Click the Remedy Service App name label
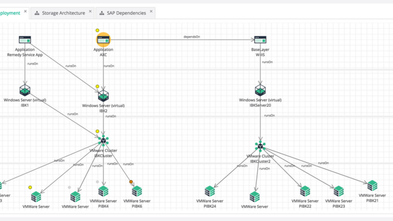This screenshot has height=221, width=393. 25,55
